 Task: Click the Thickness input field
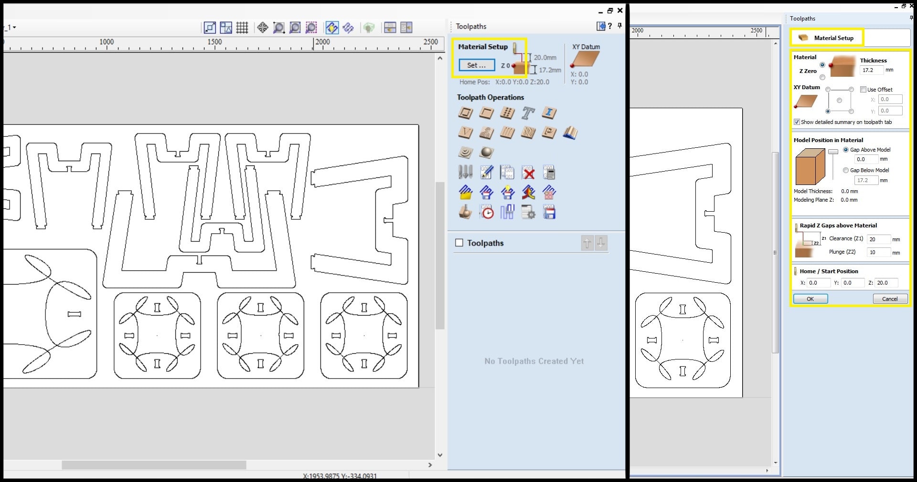tap(872, 70)
